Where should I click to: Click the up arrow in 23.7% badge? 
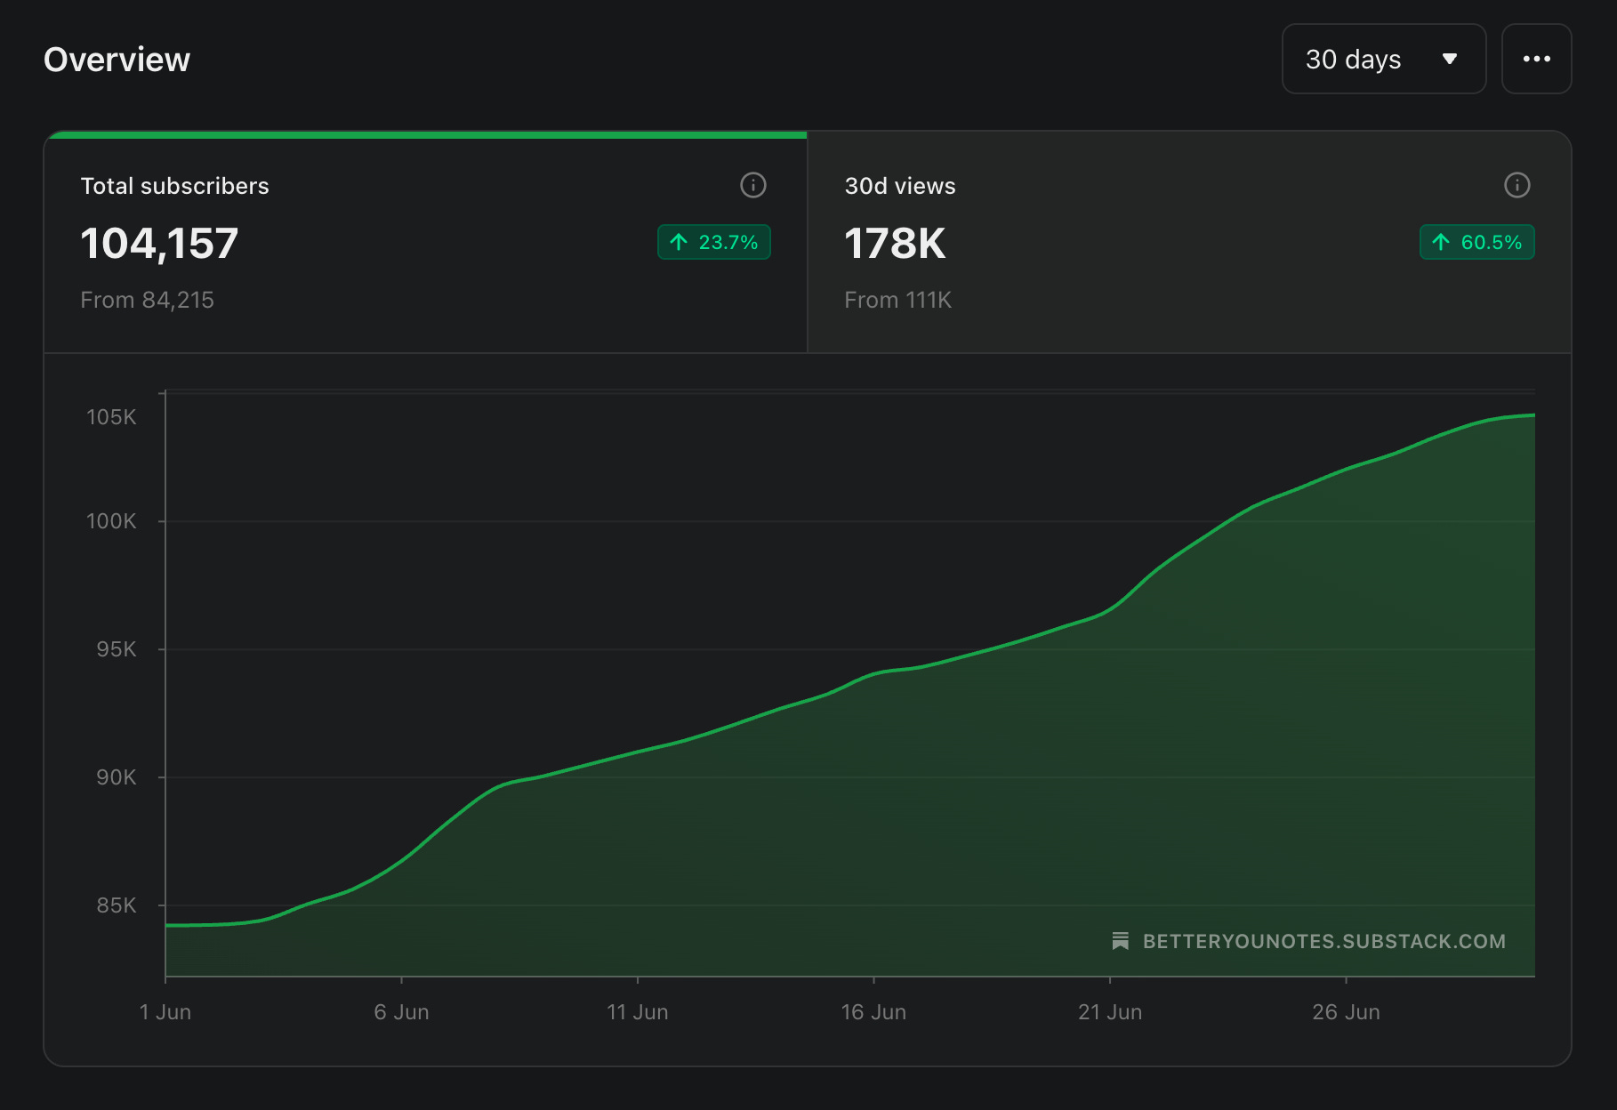tap(680, 242)
